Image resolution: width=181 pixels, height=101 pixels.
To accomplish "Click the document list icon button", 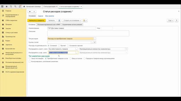I will click(59, 20).
